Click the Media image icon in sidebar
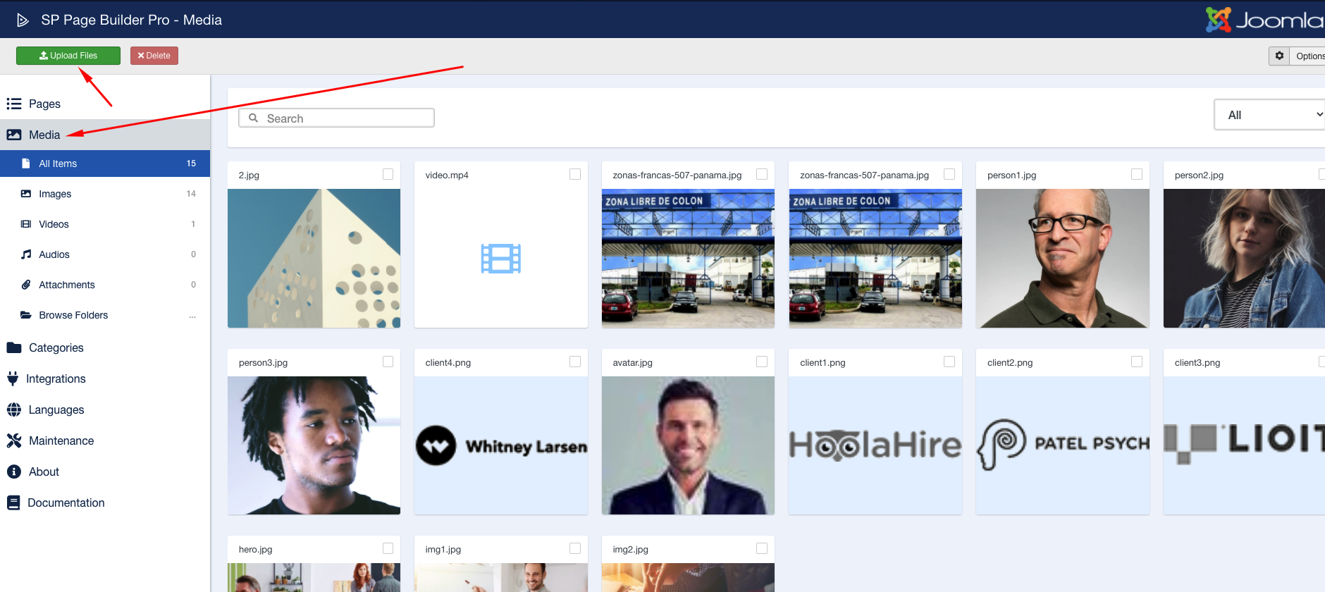The width and height of the screenshot is (1325, 592). click(x=14, y=135)
